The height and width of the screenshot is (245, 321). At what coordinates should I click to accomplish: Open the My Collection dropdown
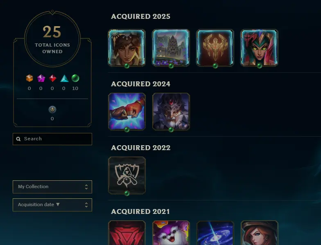point(52,187)
